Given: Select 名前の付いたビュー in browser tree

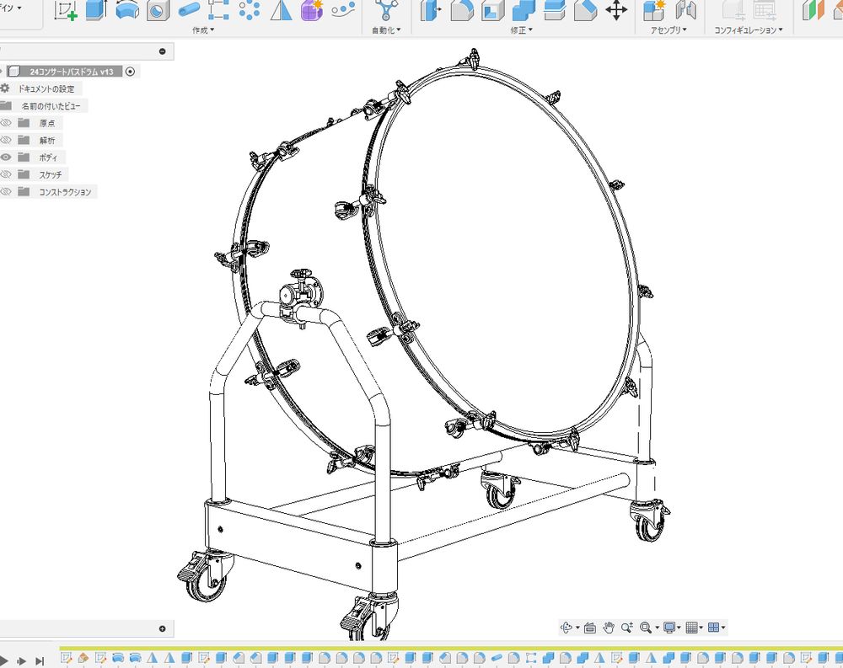Looking at the screenshot, I should pyautogui.click(x=51, y=106).
